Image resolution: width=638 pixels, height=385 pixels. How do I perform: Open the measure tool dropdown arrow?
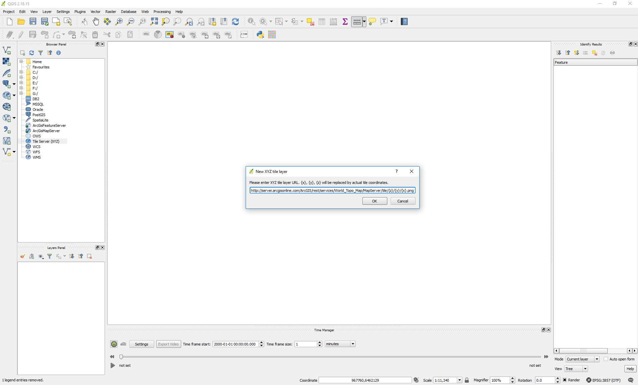(x=364, y=22)
